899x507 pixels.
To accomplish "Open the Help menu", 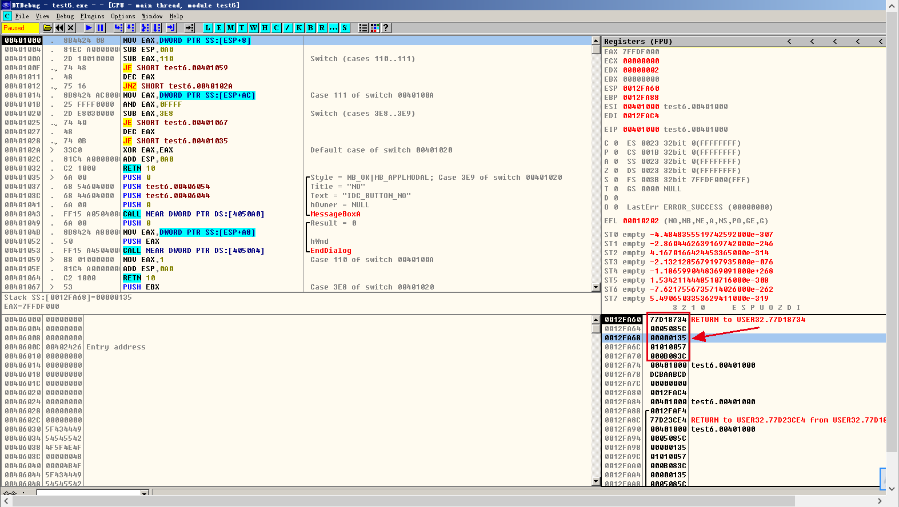I will pos(176,16).
